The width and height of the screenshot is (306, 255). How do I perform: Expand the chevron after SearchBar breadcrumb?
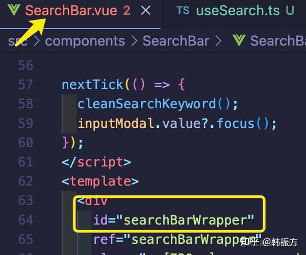pyautogui.click(x=218, y=41)
